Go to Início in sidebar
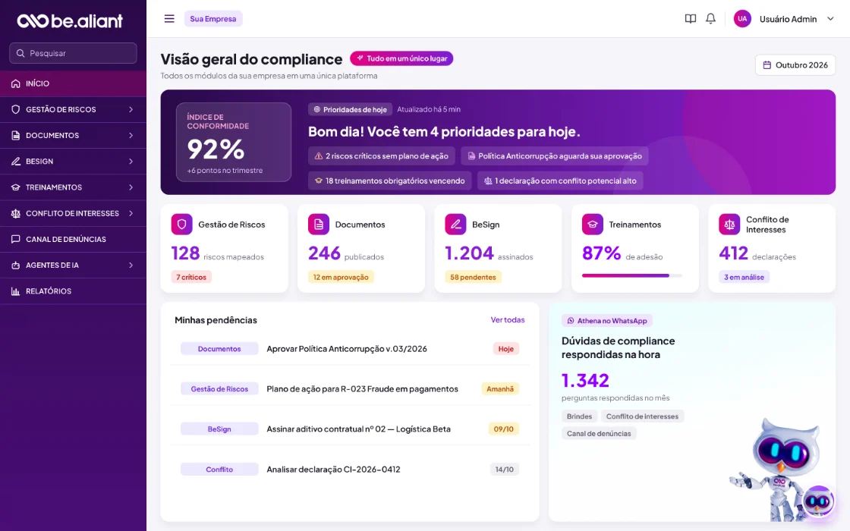 (73, 83)
